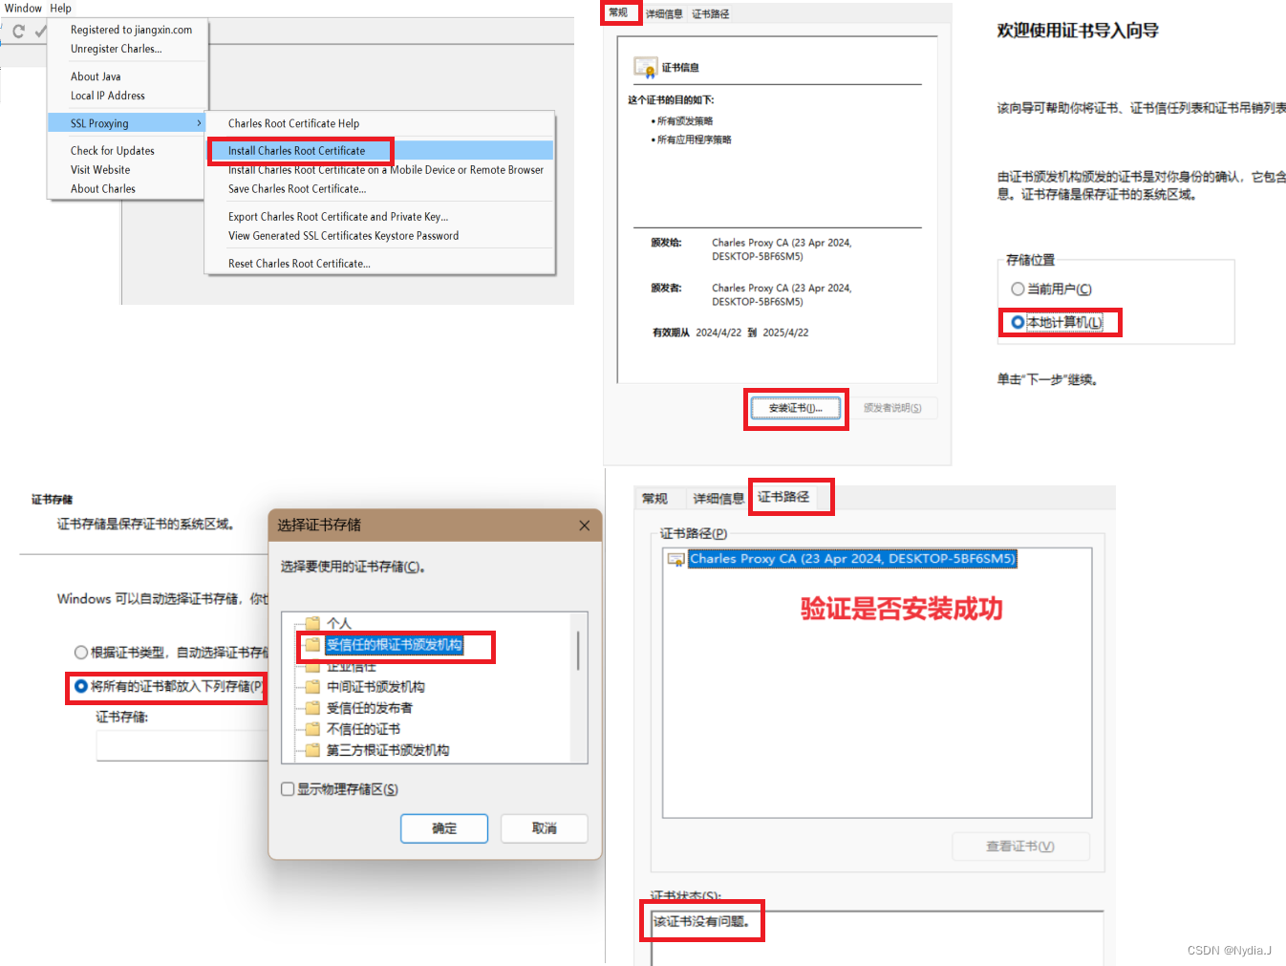The image size is (1286, 966).
Task: Select Visit Website menu item
Action: (x=100, y=170)
